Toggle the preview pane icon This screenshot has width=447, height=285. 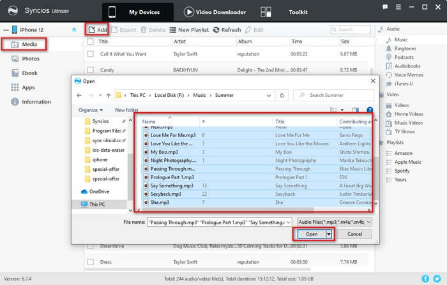click(x=355, y=110)
